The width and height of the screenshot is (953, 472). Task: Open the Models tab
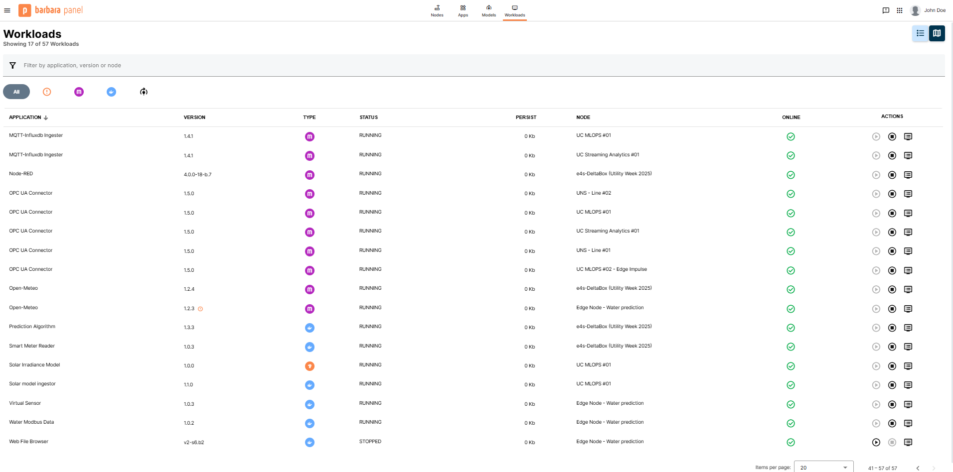tap(488, 10)
